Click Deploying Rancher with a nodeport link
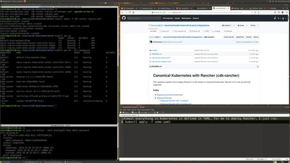Viewport: 290px width, 163px height. click(174, 101)
